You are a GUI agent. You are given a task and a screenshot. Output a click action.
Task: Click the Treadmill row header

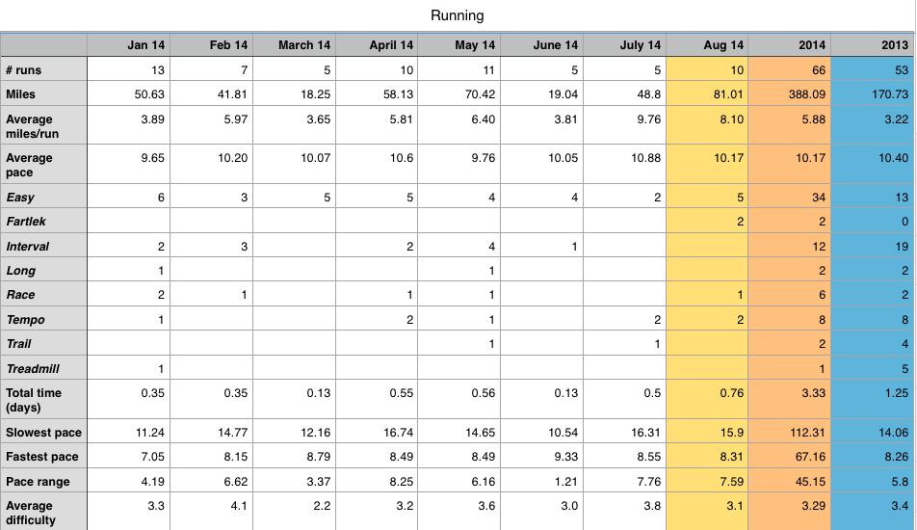44,368
